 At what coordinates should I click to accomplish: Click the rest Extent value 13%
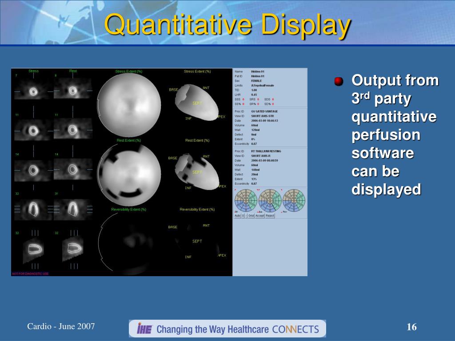(x=254, y=179)
